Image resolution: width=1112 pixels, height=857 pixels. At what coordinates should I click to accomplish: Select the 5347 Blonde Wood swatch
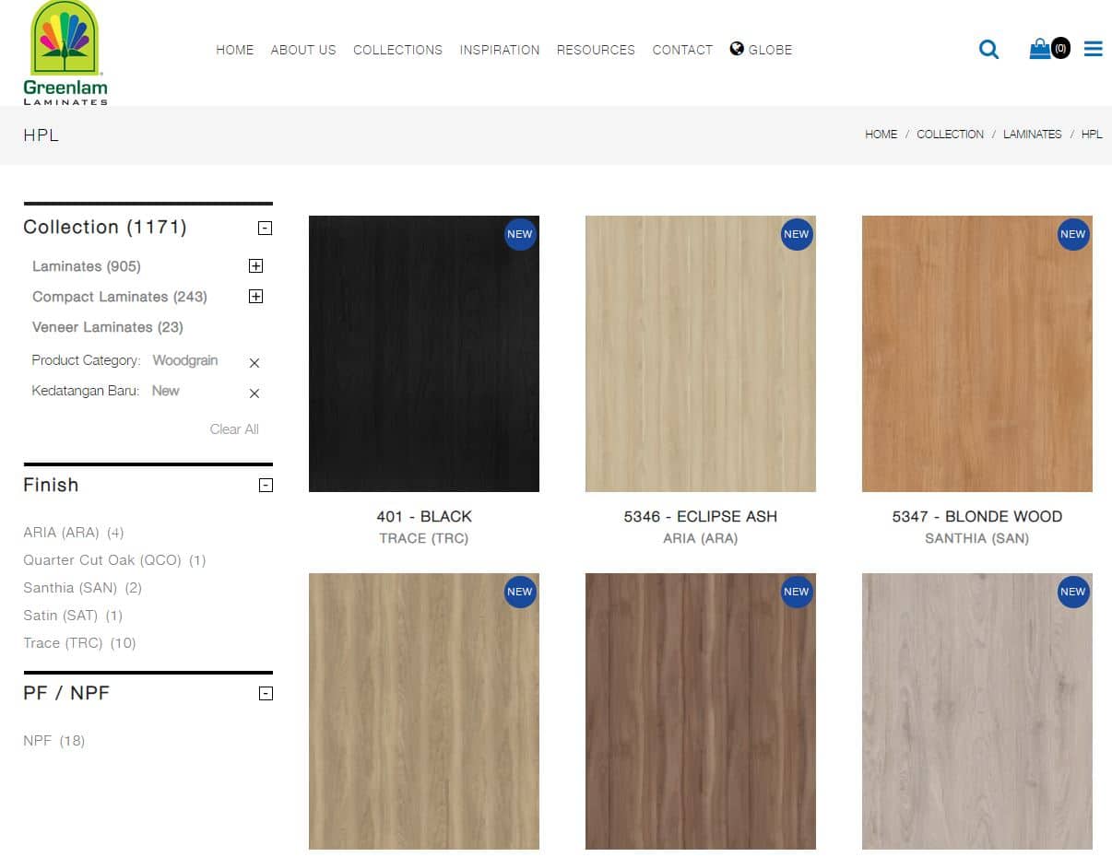(x=976, y=354)
